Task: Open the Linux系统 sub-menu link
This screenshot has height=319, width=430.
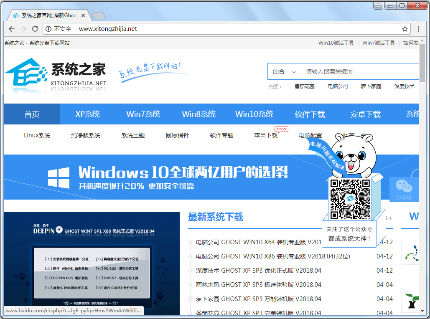Action: click(37, 135)
